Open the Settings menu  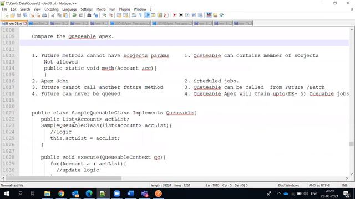(87, 9)
